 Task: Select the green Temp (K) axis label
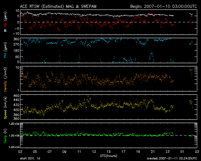tap(5, 136)
